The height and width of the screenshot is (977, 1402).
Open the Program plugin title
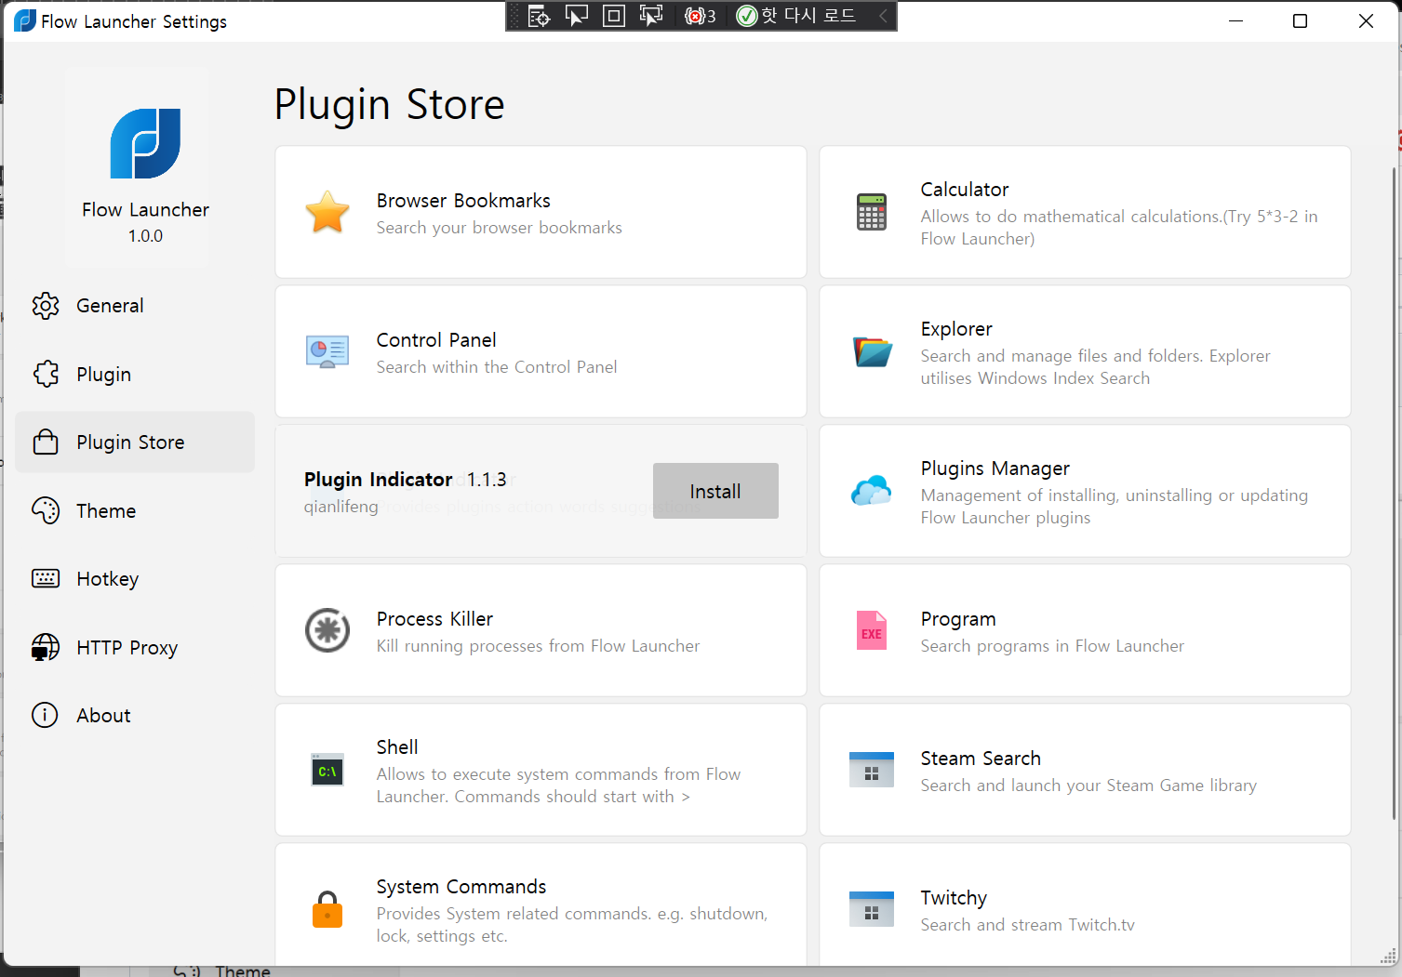pyautogui.click(x=958, y=619)
